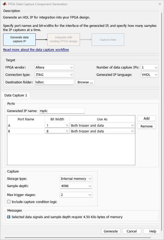The image size is (164, 240).
Task: Open Max trigger stages dropdown
Action: pos(76,195)
